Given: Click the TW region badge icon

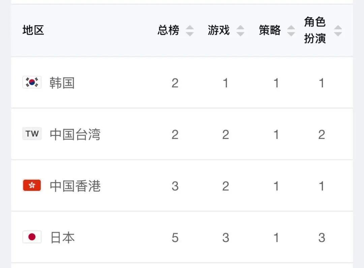Looking at the screenshot, I should 32,134.
